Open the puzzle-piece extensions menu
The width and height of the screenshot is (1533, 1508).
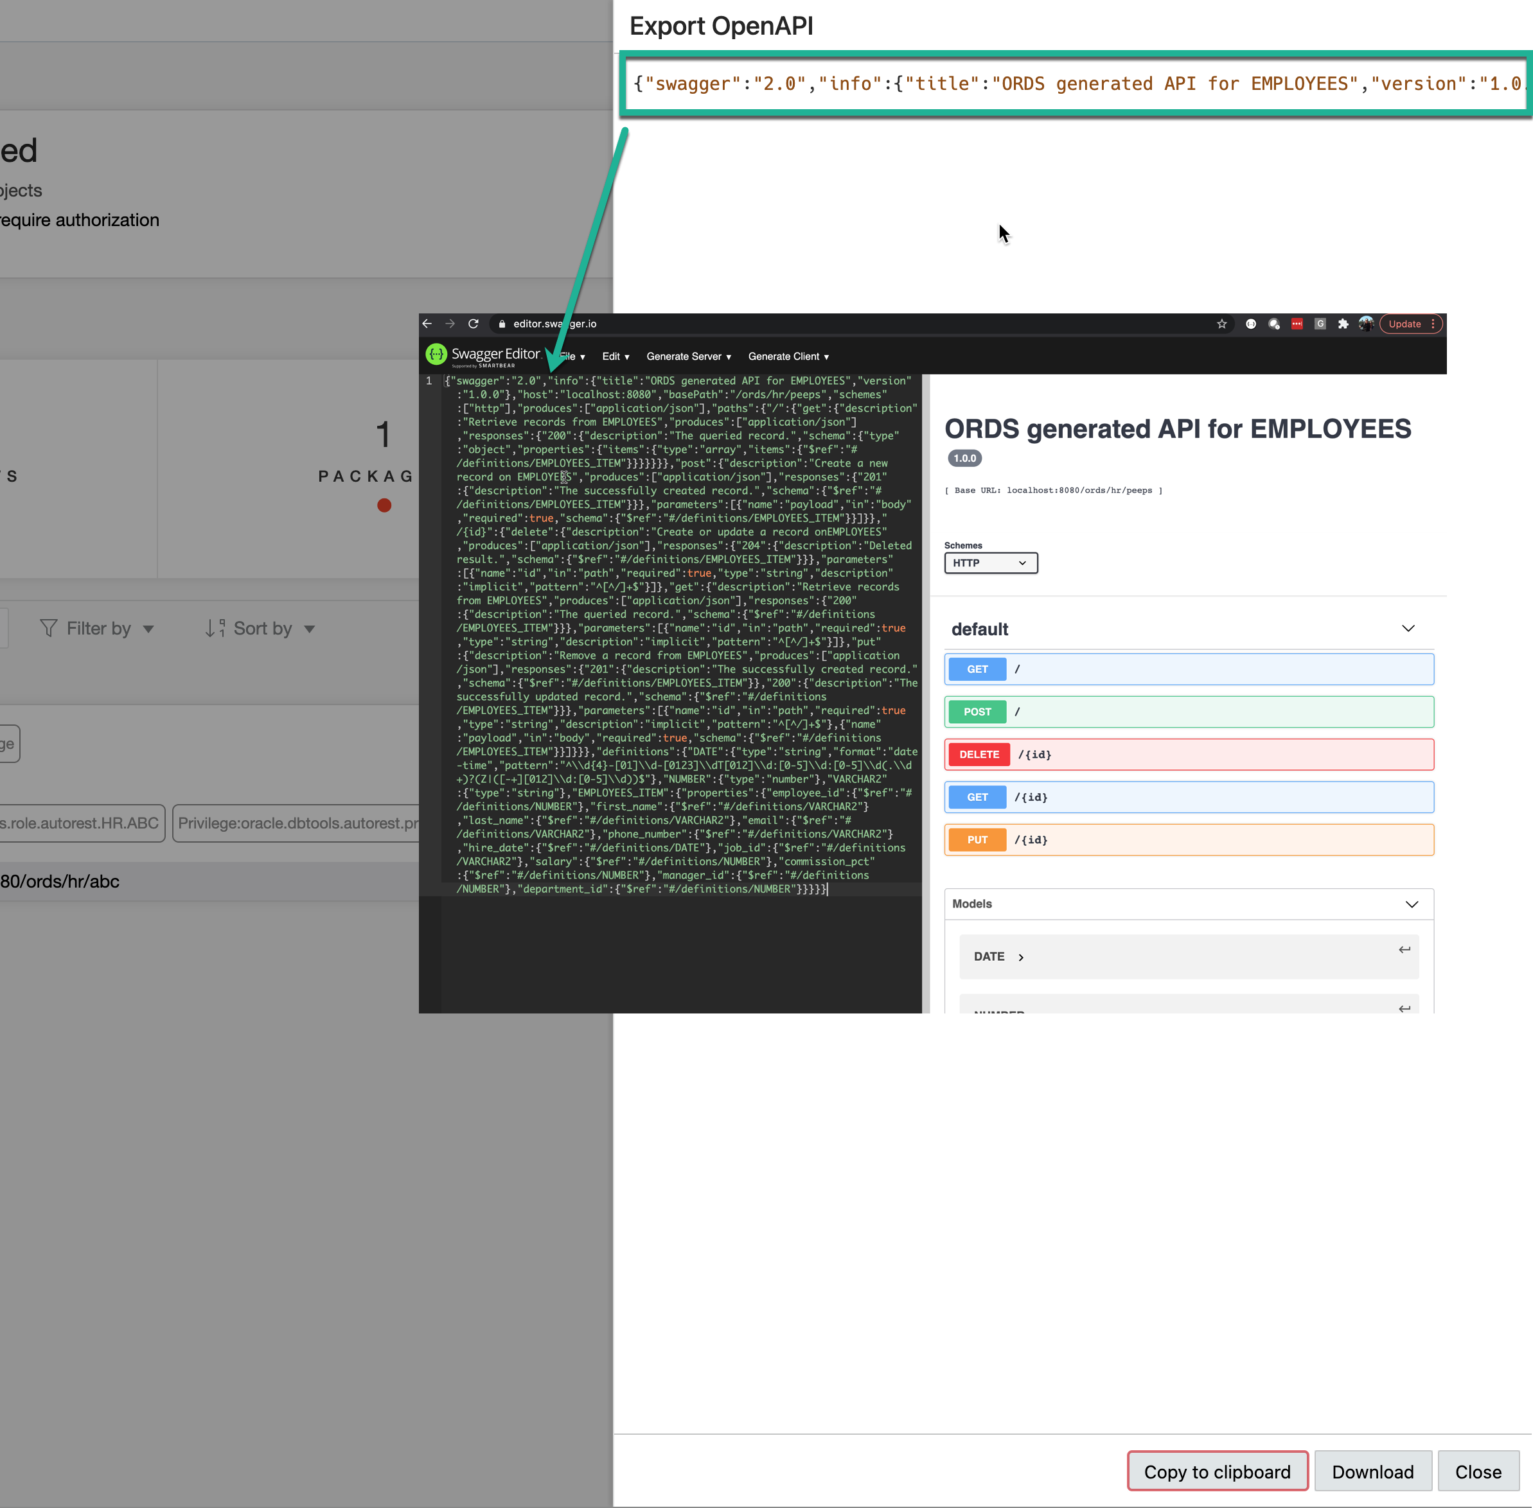(x=1343, y=324)
